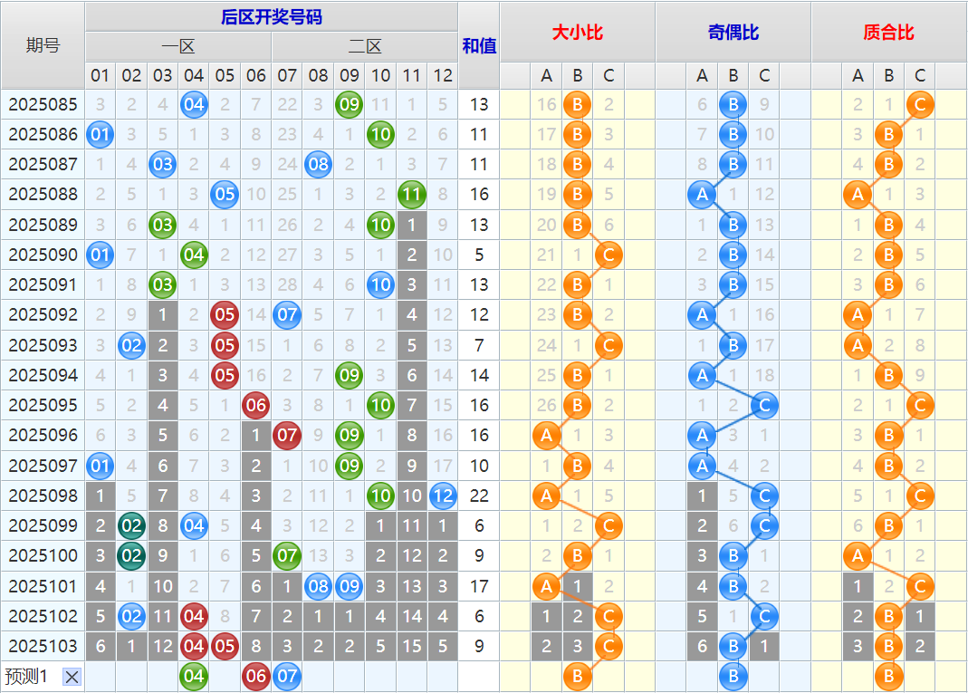This screenshot has width=968, height=693.
Task: Click the 质合比 header
Action: pyautogui.click(x=888, y=32)
